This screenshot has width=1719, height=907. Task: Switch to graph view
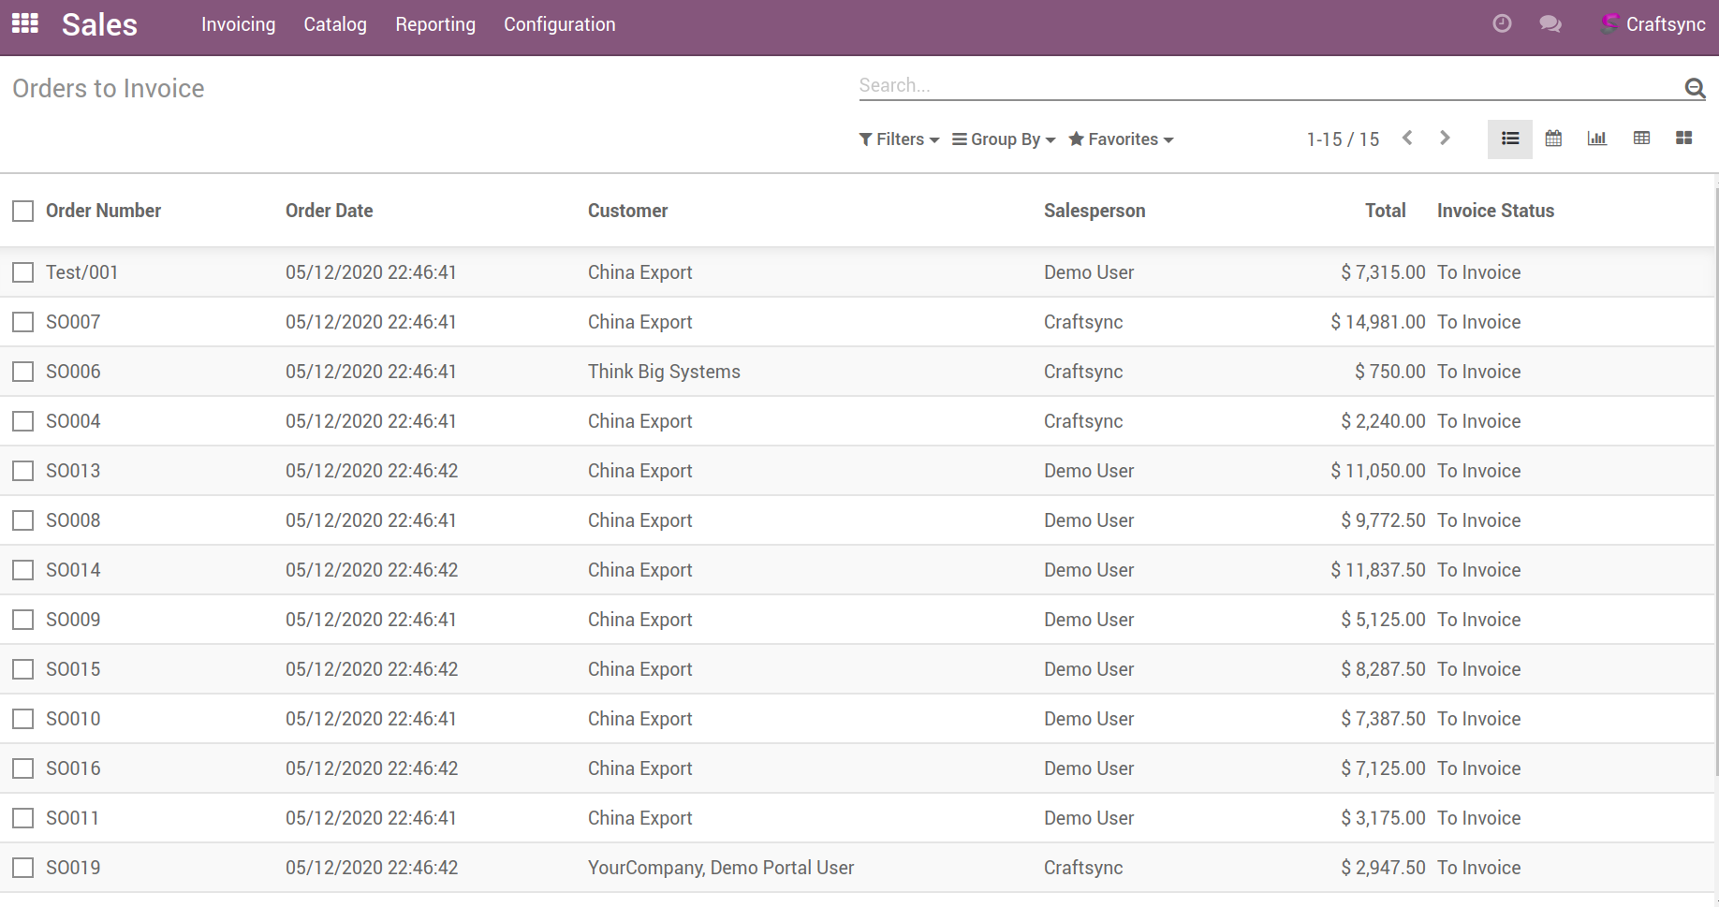[1597, 139]
